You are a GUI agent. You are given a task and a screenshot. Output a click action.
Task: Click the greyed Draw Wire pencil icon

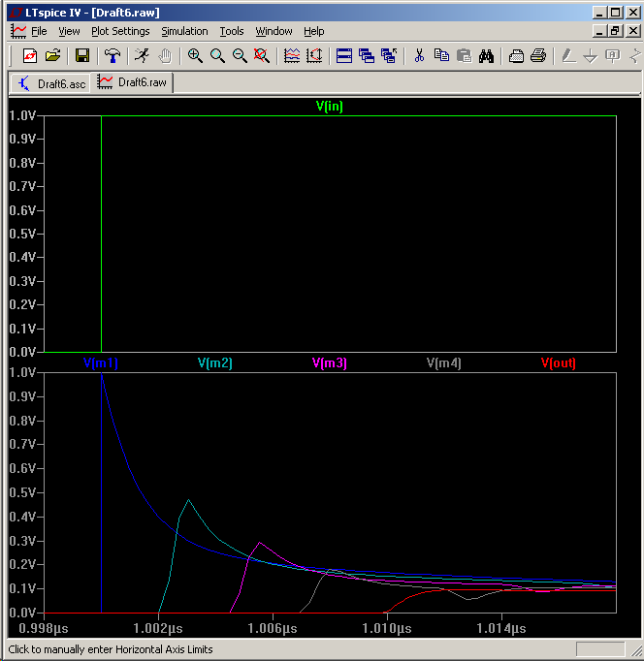pos(568,55)
